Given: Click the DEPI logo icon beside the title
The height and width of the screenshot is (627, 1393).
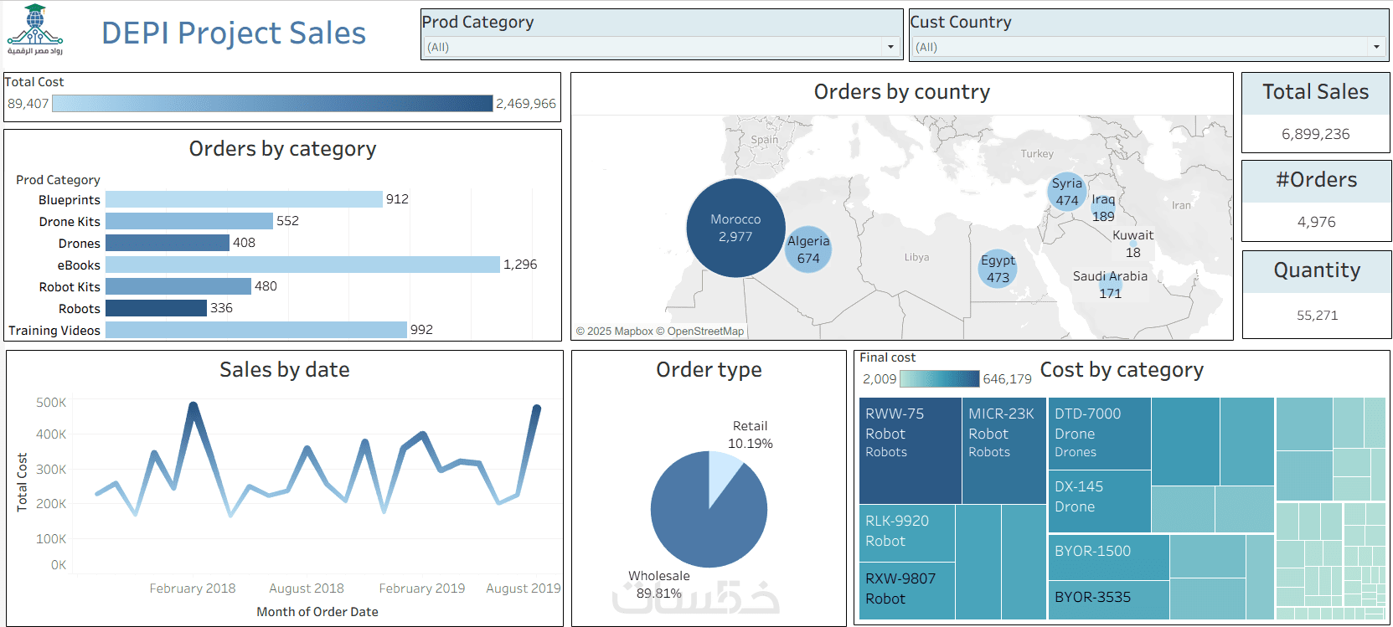Looking at the screenshot, I should point(35,29).
